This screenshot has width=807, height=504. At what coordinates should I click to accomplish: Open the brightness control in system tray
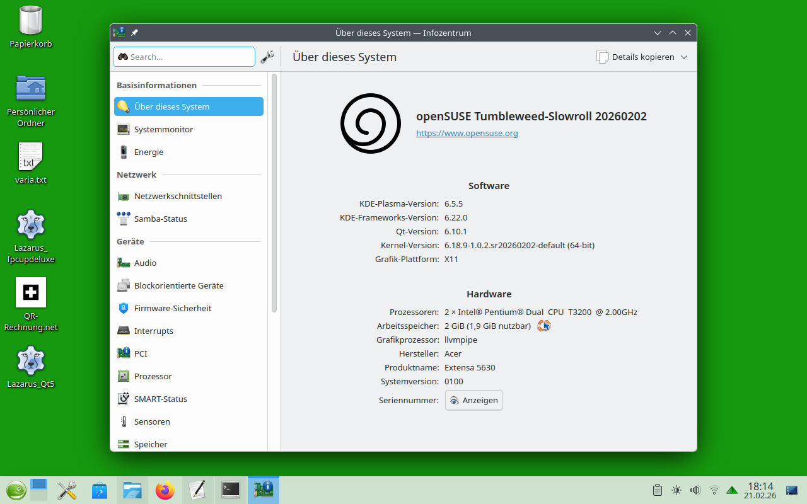click(676, 490)
